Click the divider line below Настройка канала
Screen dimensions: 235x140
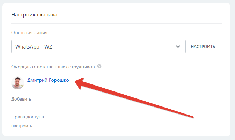point(116,23)
